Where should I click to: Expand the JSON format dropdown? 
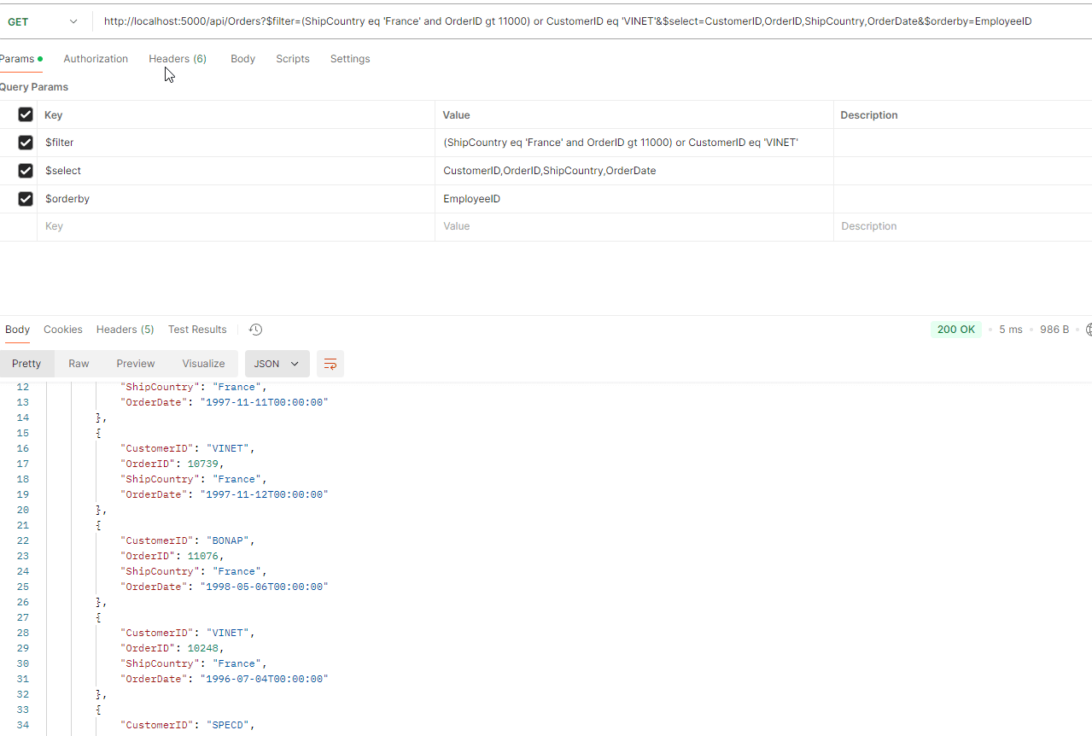[x=277, y=364]
